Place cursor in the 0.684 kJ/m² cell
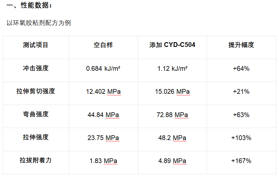The height and width of the screenshot is (176, 279). coord(103,69)
